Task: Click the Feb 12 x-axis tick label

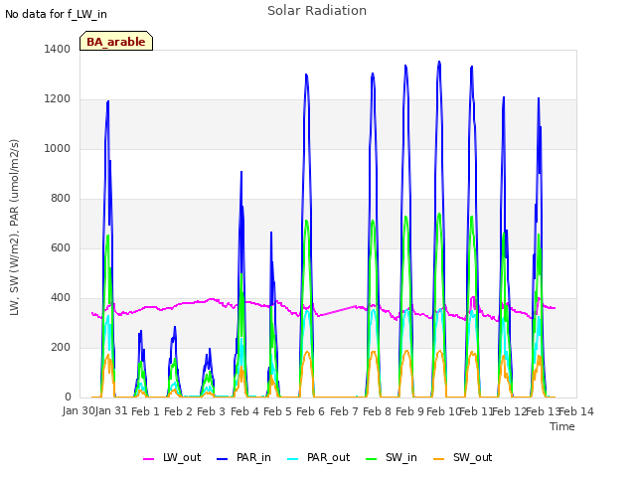Action: (509, 411)
